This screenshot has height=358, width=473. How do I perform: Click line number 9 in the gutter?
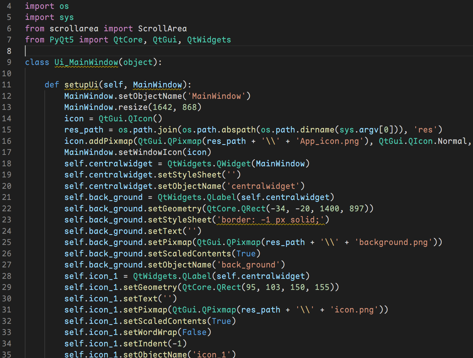coord(9,62)
